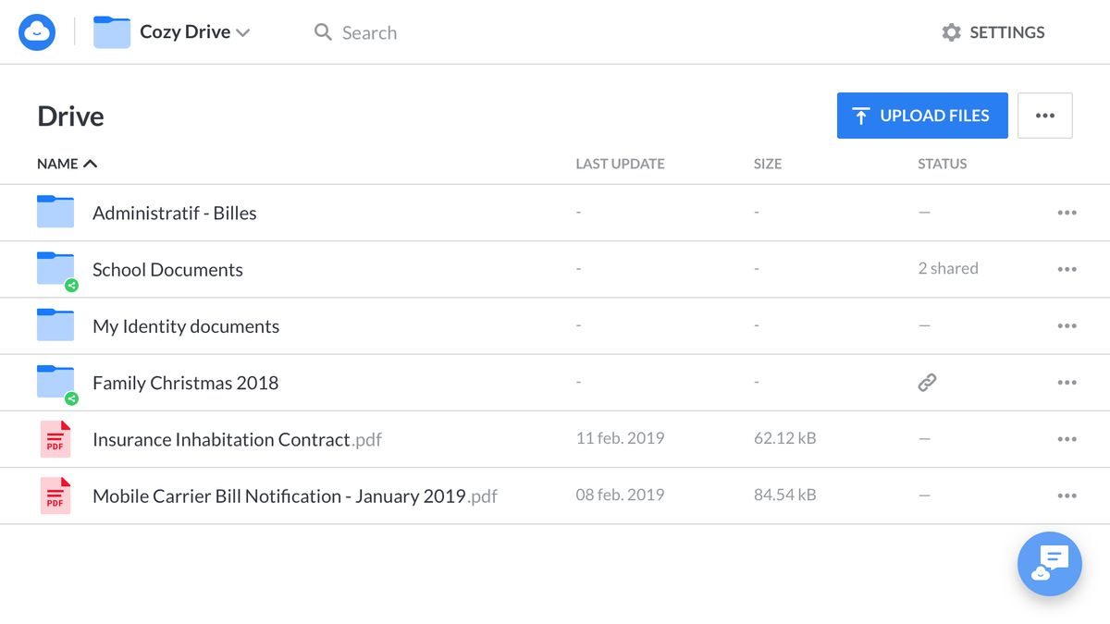Click the sharing link icon on Family Christmas 2018
The height and width of the screenshot is (624, 1110).
[927, 382]
